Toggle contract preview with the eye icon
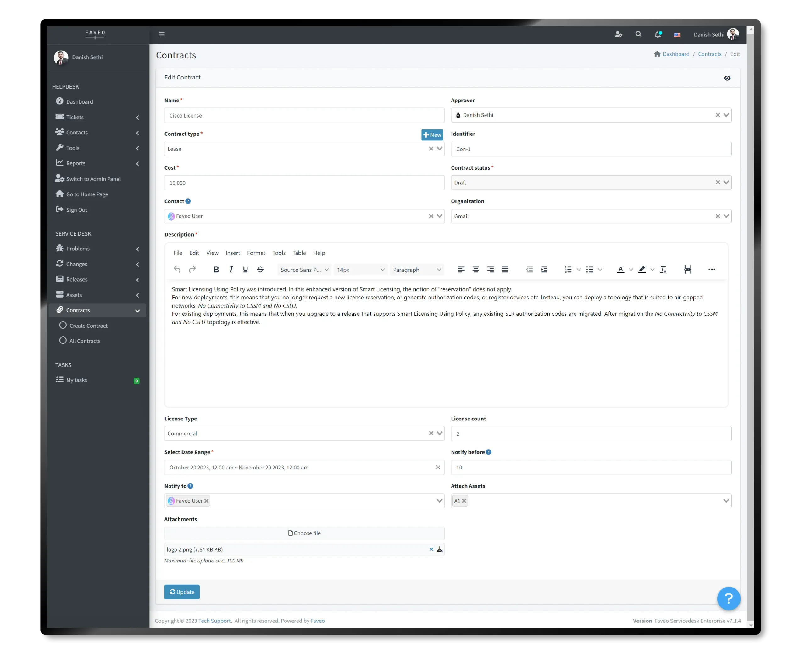This screenshot has height=662, width=805. [x=727, y=78]
